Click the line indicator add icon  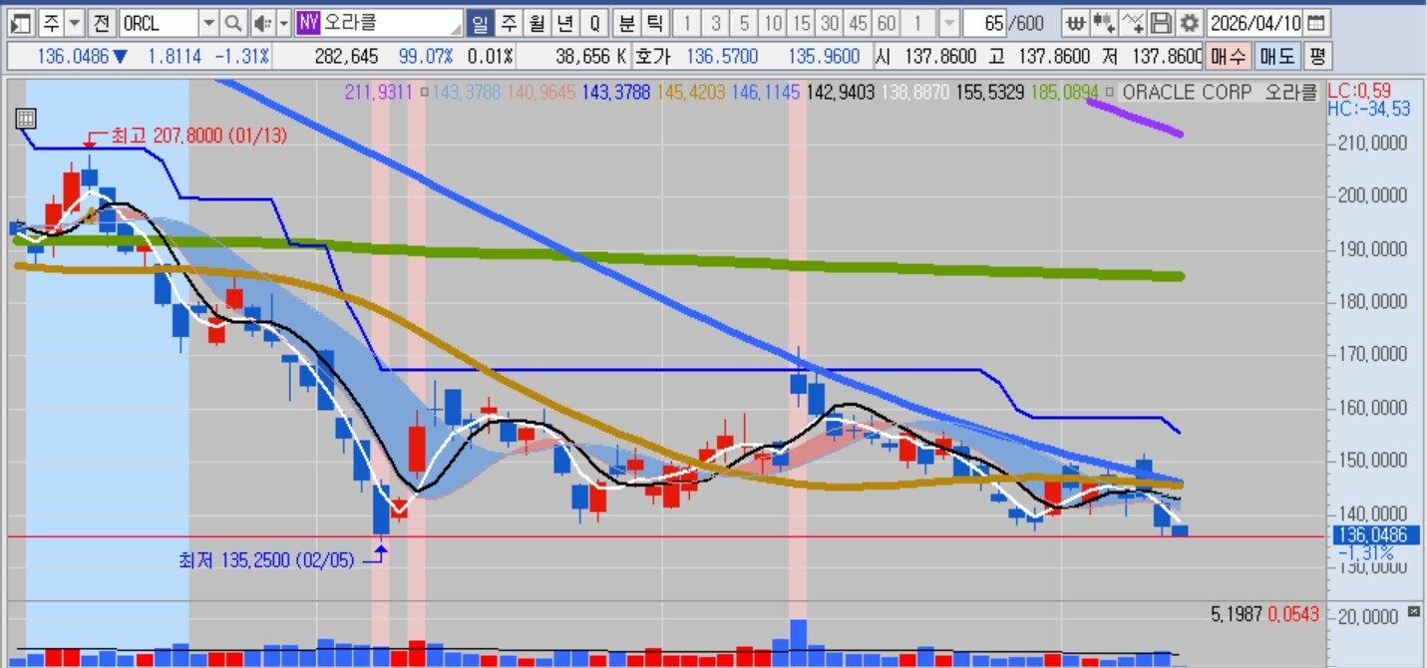[x=1132, y=22]
